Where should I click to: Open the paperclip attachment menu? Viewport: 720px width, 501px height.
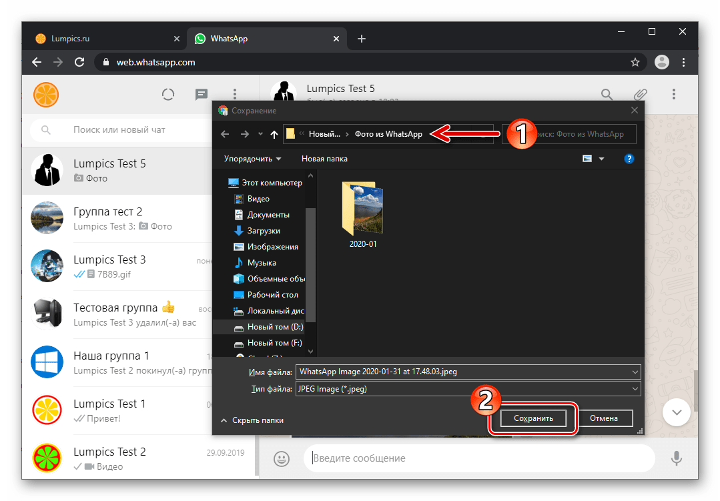(x=640, y=94)
